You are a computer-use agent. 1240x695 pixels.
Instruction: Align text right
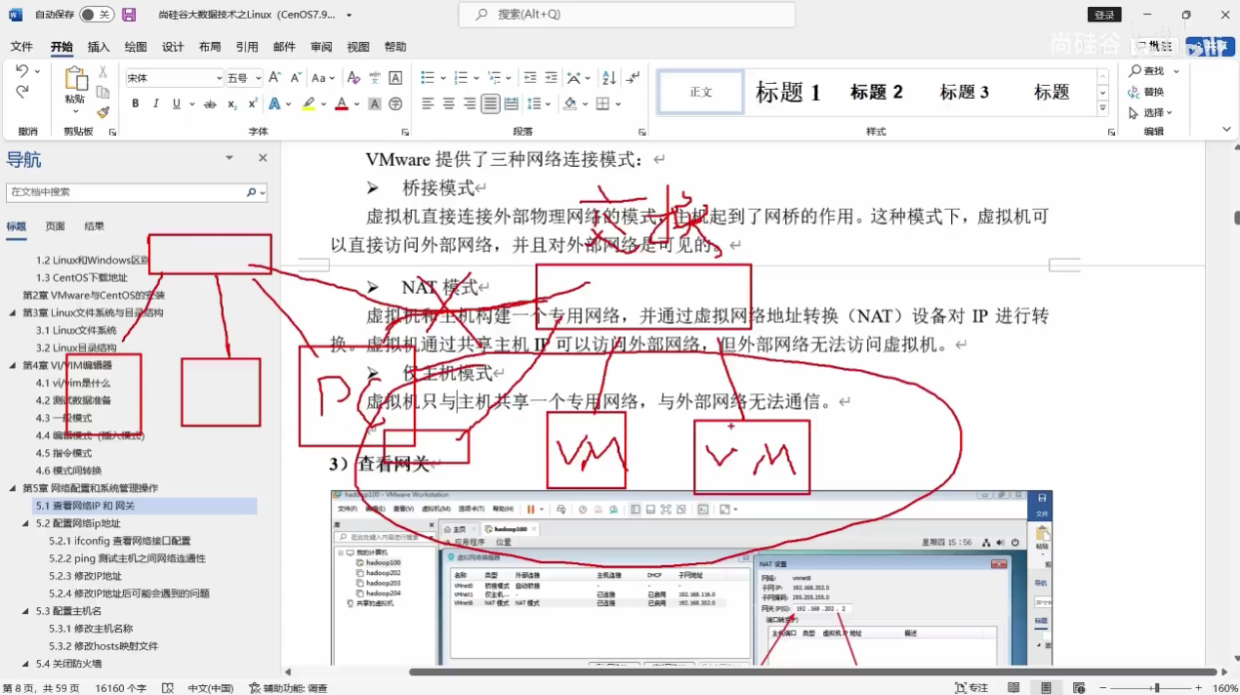coord(470,104)
